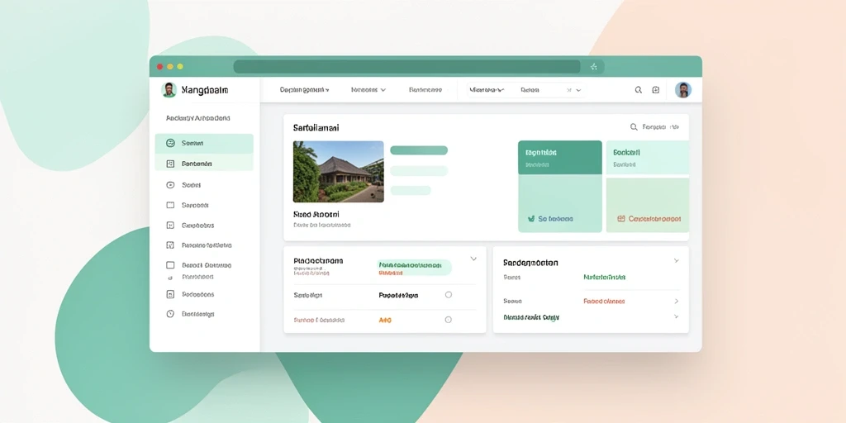Select the second highlighted sidebar item's square icon
Screen dimensions: 846x423
[170, 164]
